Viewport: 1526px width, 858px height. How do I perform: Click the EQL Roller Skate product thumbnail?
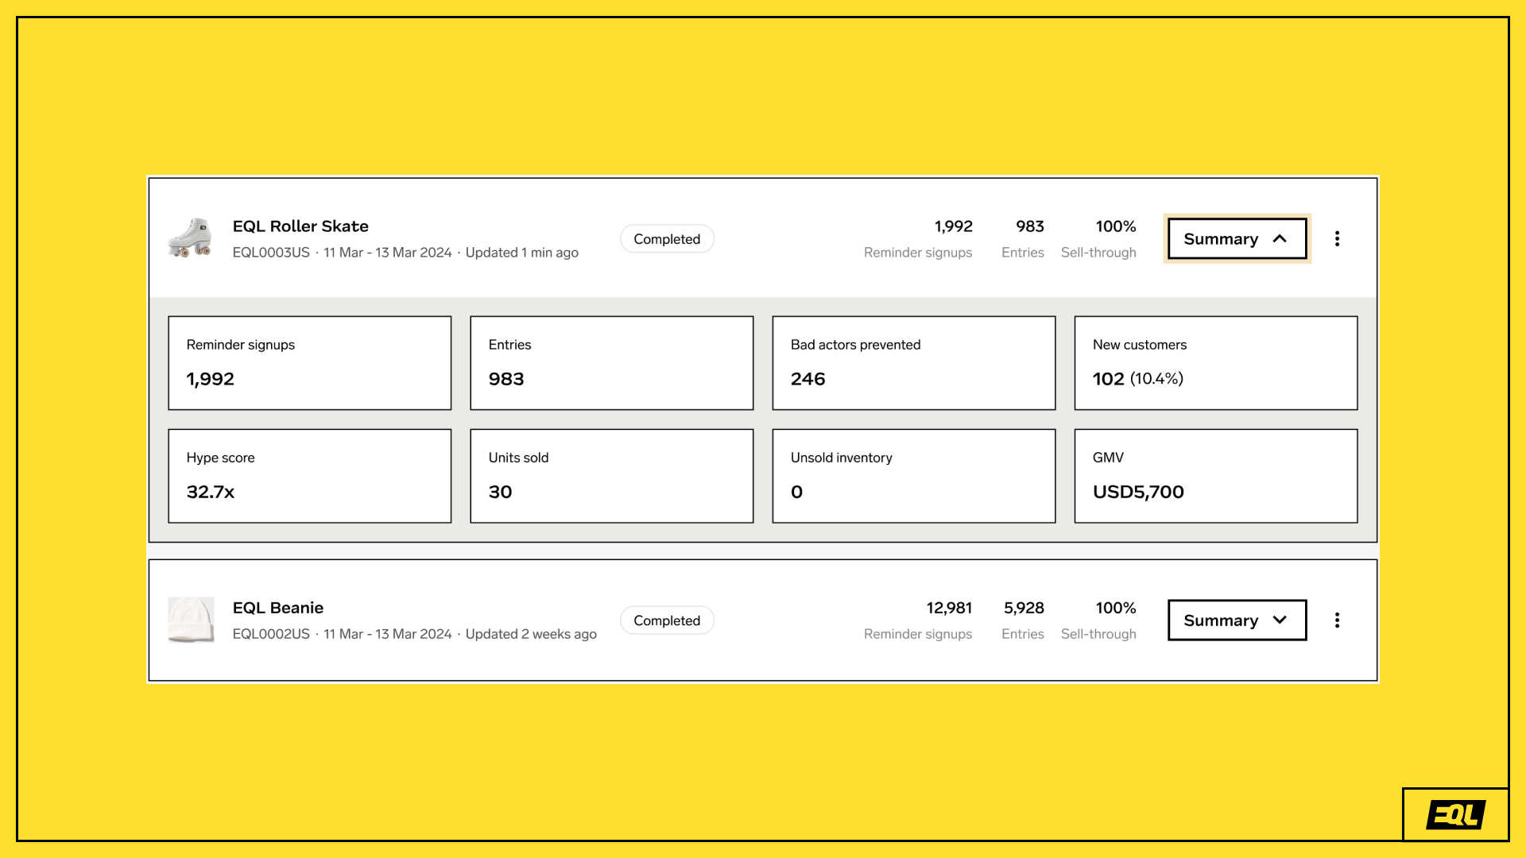[191, 238]
